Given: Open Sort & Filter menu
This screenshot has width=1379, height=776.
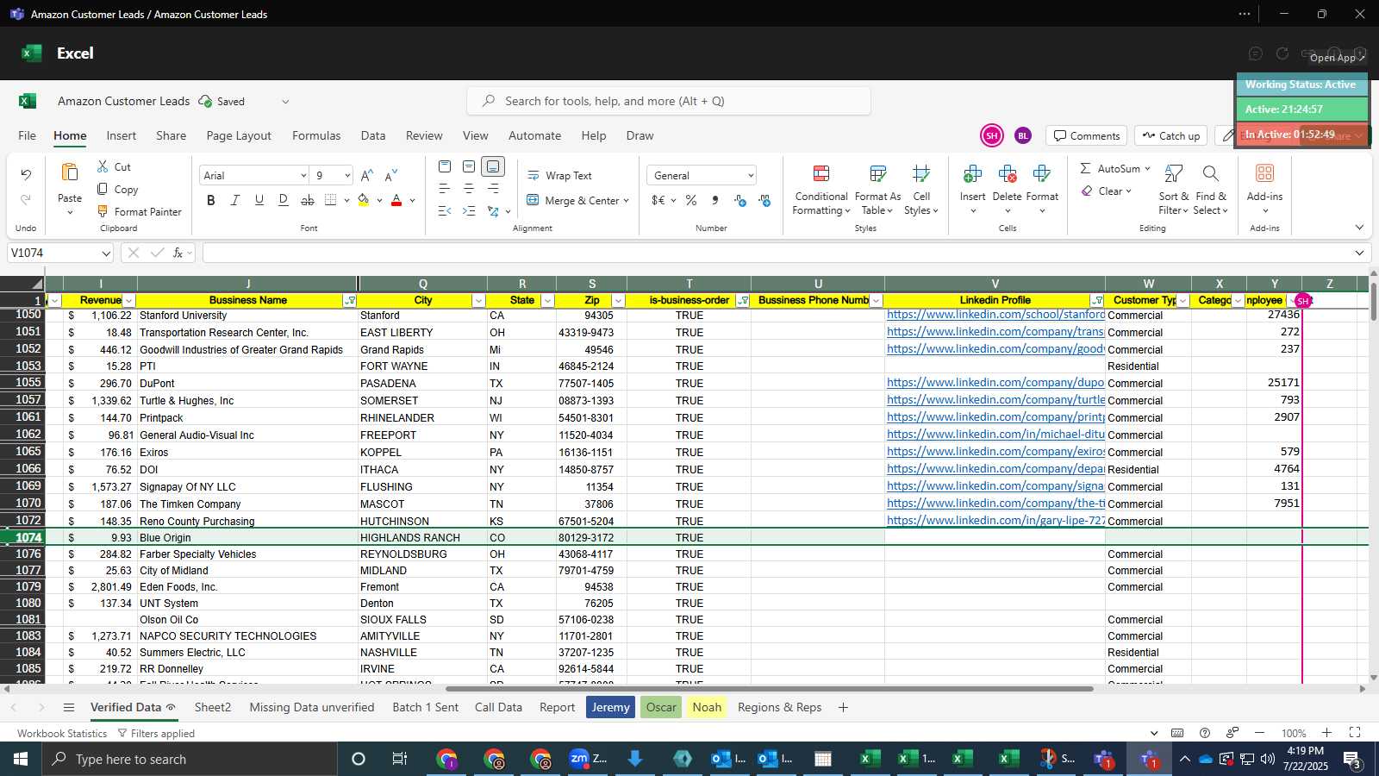Looking at the screenshot, I should point(1174,191).
